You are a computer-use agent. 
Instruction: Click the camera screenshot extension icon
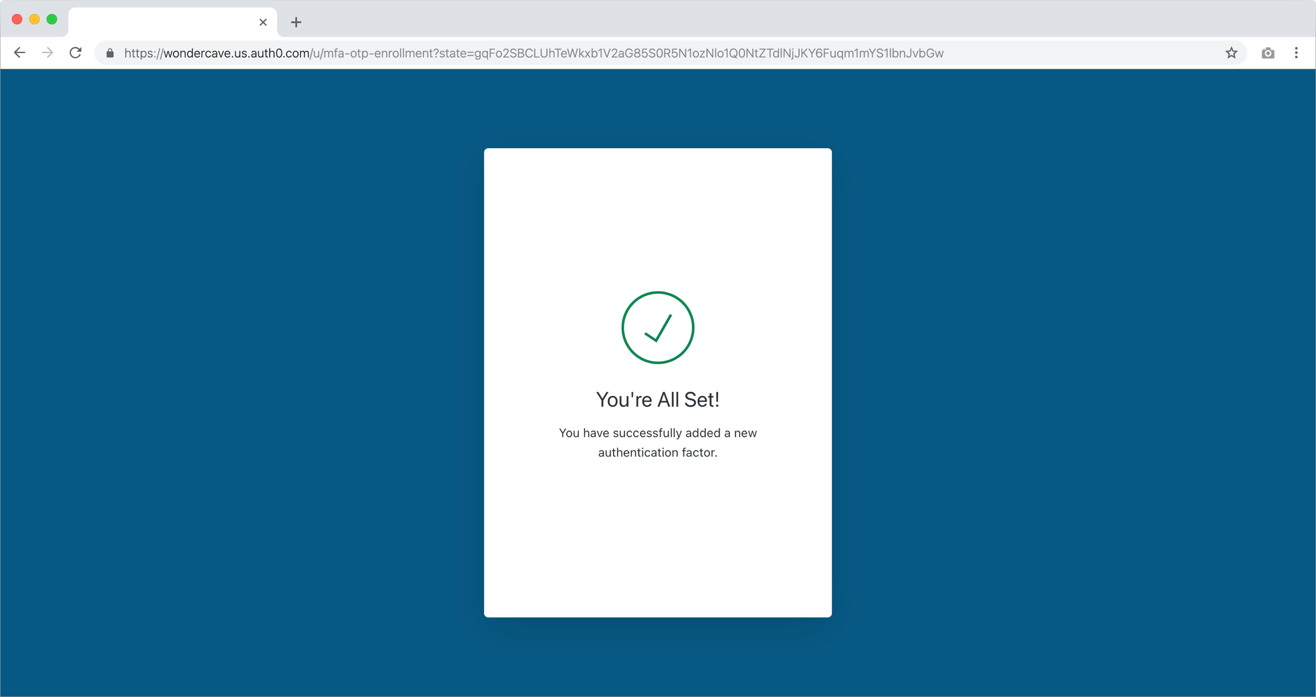coord(1268,53)
